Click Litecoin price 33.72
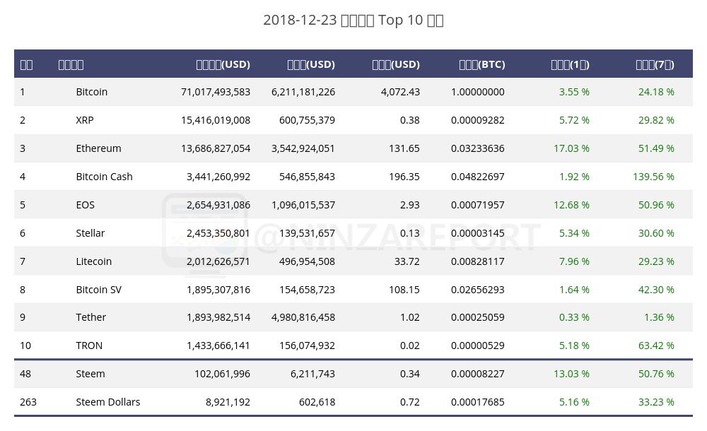 point(407,261)
